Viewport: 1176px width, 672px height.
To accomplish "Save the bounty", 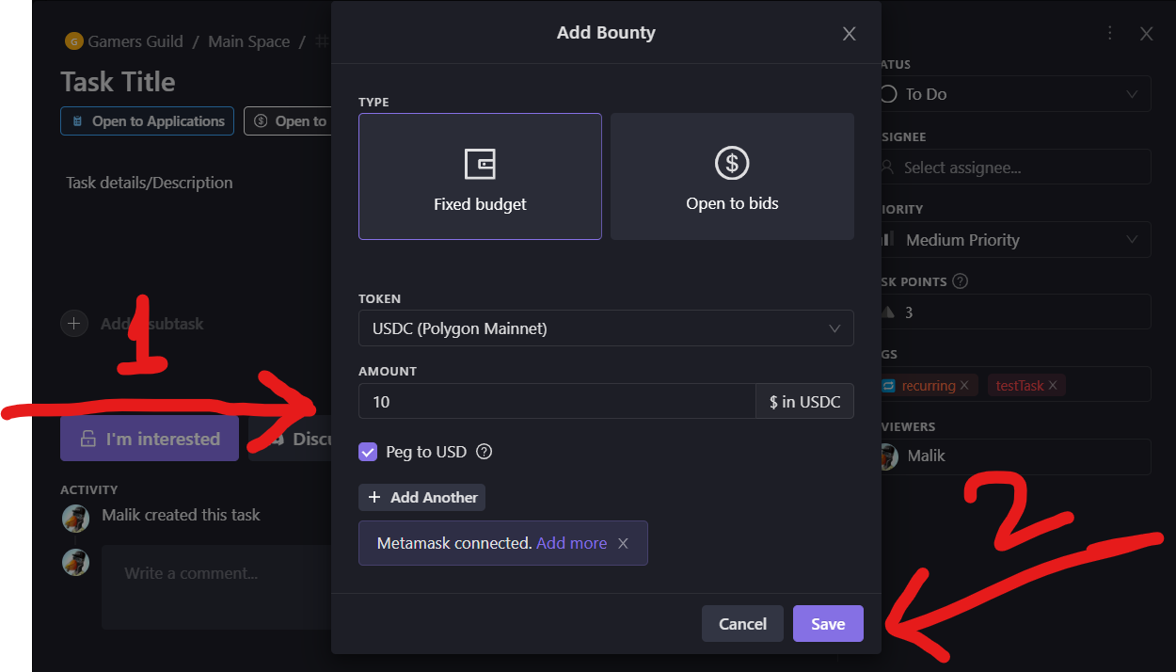I will point(828,624).
